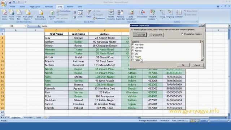Open Data Validation
The image size is (231, 130).
pyautogui.click(x=131, y=15)
